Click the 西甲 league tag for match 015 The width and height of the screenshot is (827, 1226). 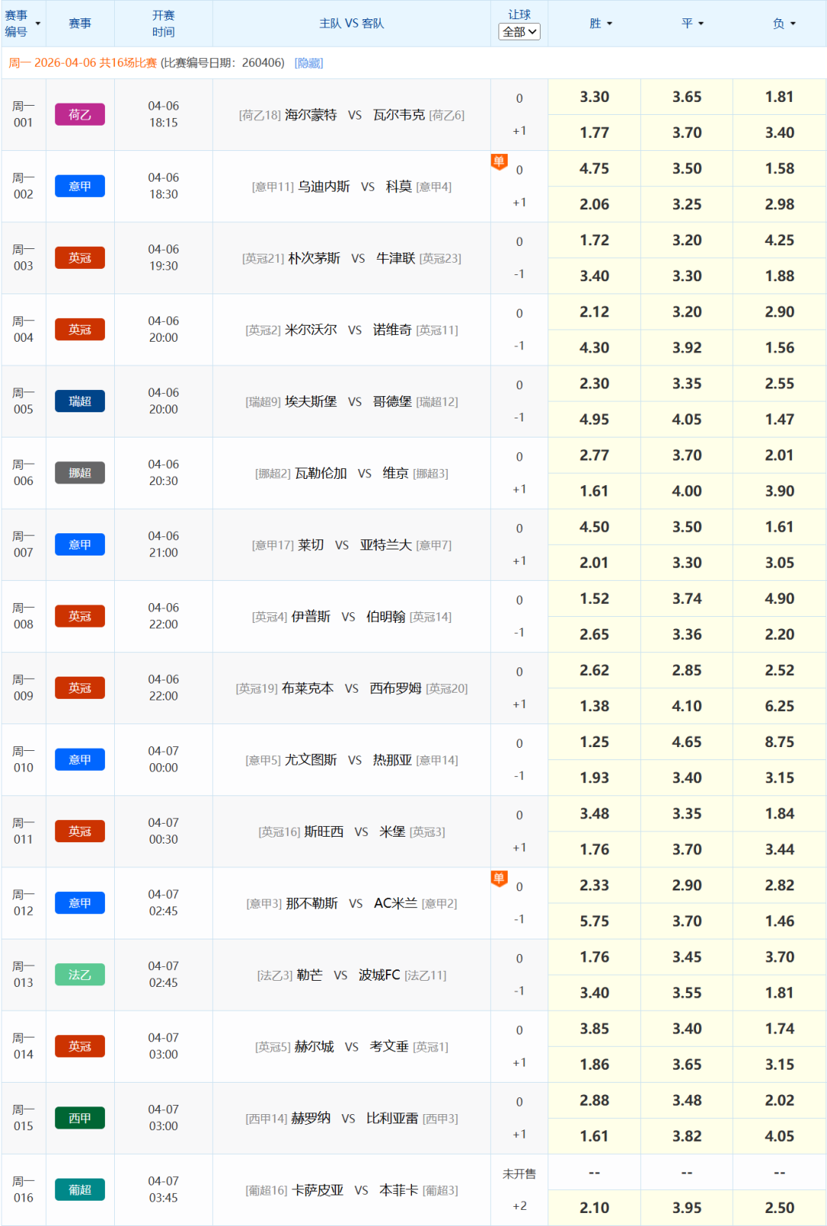80,1118
